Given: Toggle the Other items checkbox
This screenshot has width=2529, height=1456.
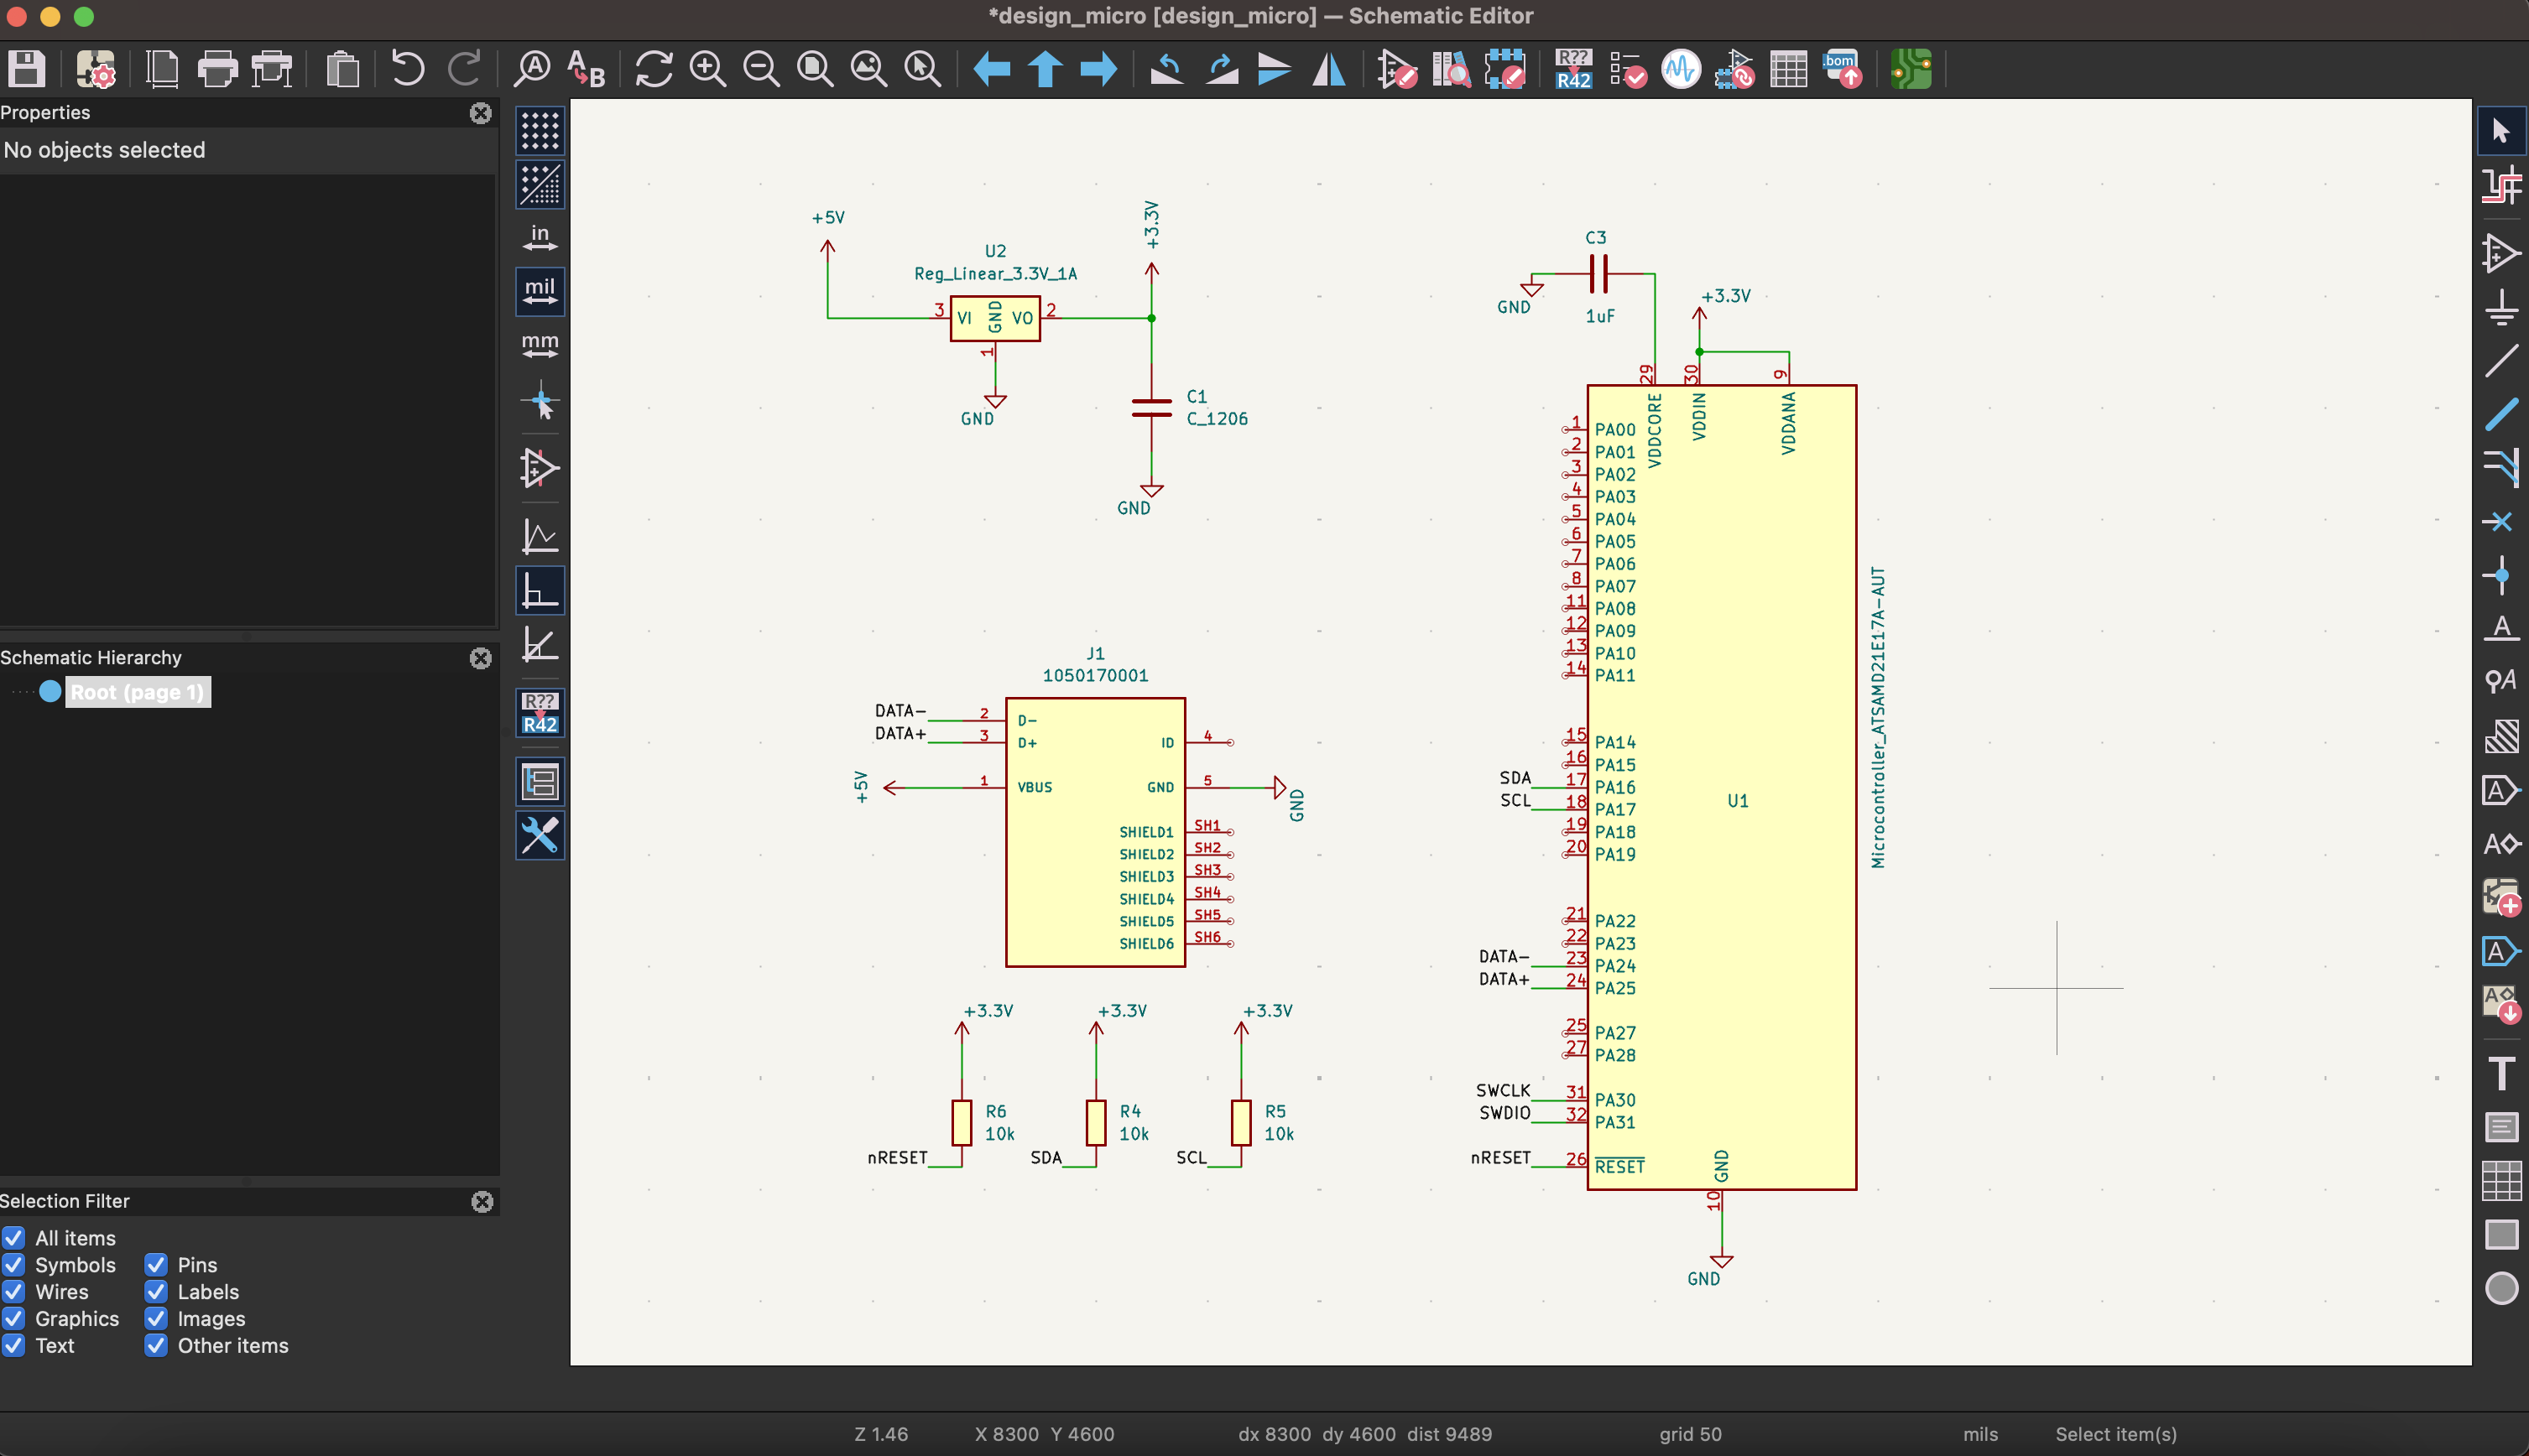Looking at the screenshot, I should point(156,1346).
